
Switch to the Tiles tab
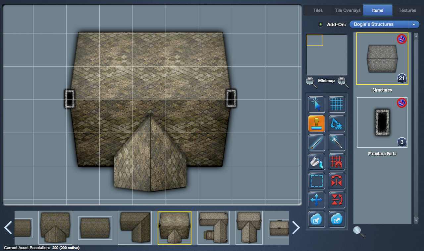tap(318, 10)
